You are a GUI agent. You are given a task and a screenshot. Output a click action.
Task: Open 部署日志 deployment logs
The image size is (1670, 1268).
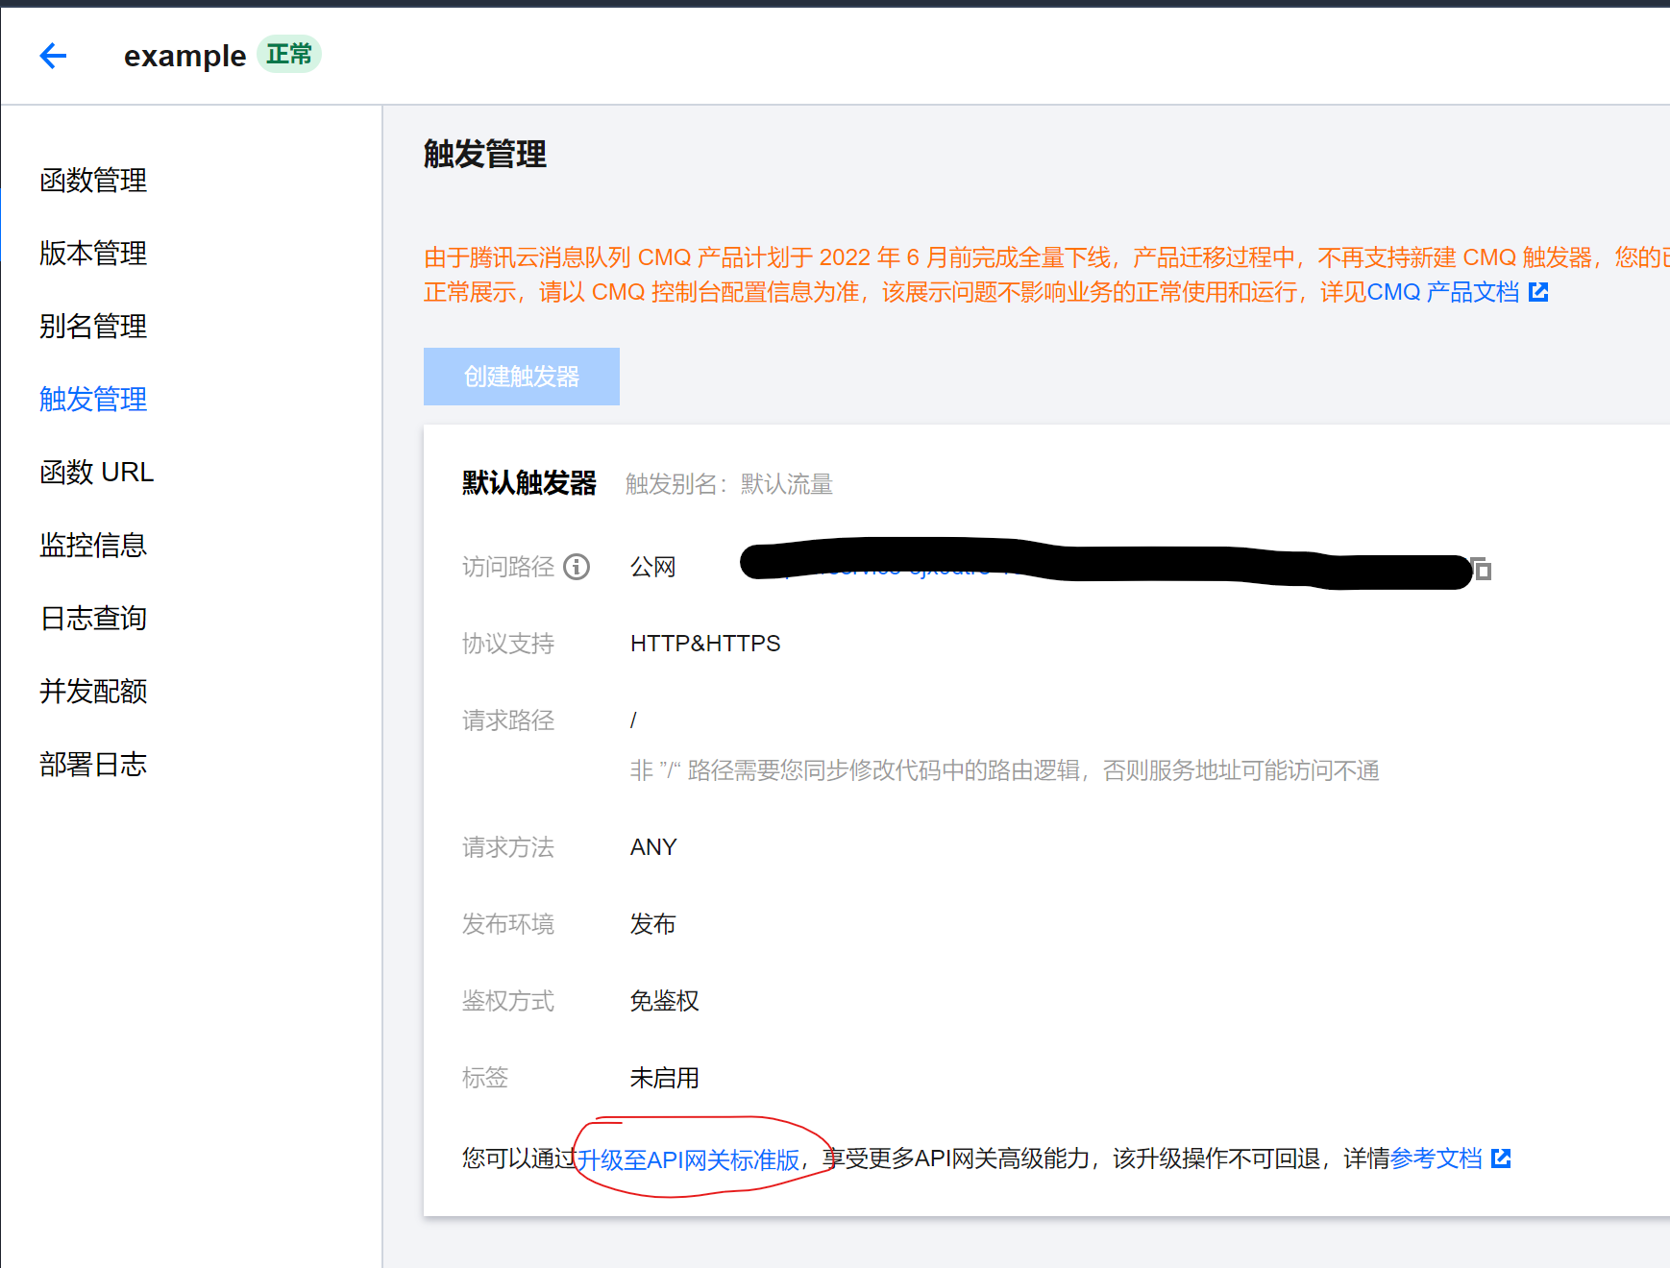coord(92,764)
